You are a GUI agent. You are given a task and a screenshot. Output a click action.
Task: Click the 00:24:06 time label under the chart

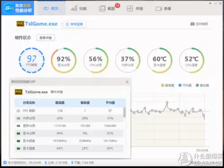pyautogui.click(x=202, y=150)
